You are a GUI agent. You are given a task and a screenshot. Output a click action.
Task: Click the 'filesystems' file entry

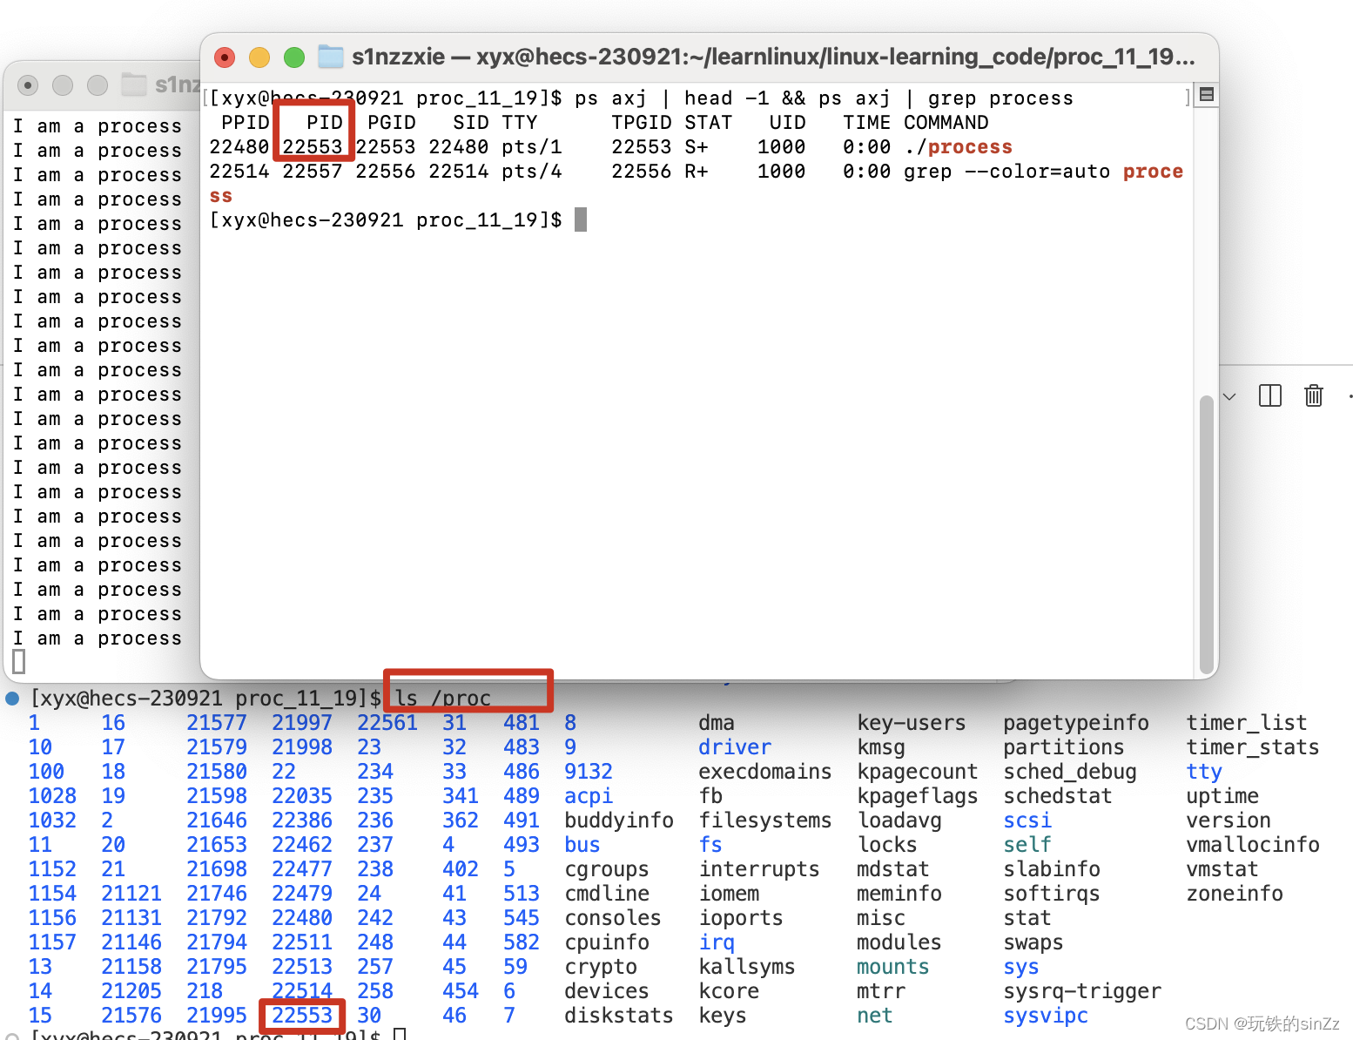click(x=765, y=821)
